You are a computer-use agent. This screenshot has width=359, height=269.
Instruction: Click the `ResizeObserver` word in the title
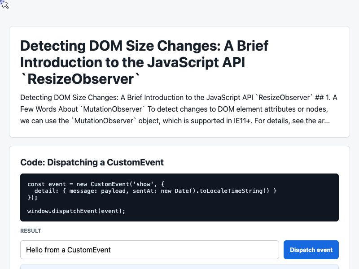(80, 79)
